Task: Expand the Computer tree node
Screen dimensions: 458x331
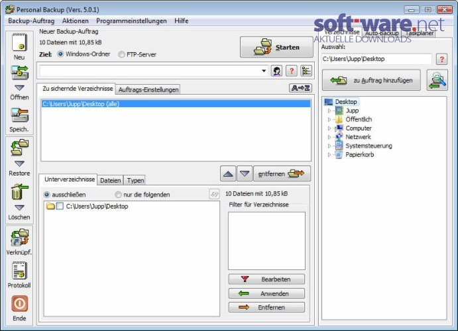Action: [x=329, y=128]
